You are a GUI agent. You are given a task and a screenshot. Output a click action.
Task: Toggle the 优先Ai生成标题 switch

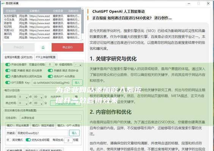click(x=28, y=140)
